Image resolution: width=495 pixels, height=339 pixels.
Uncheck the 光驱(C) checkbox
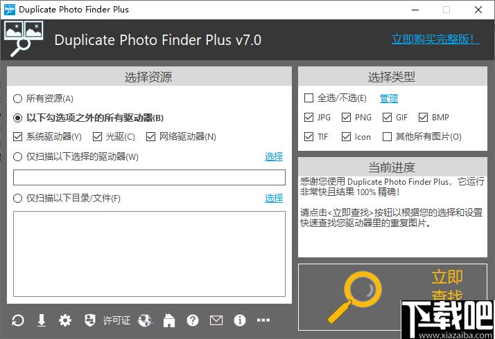[97, 137]
